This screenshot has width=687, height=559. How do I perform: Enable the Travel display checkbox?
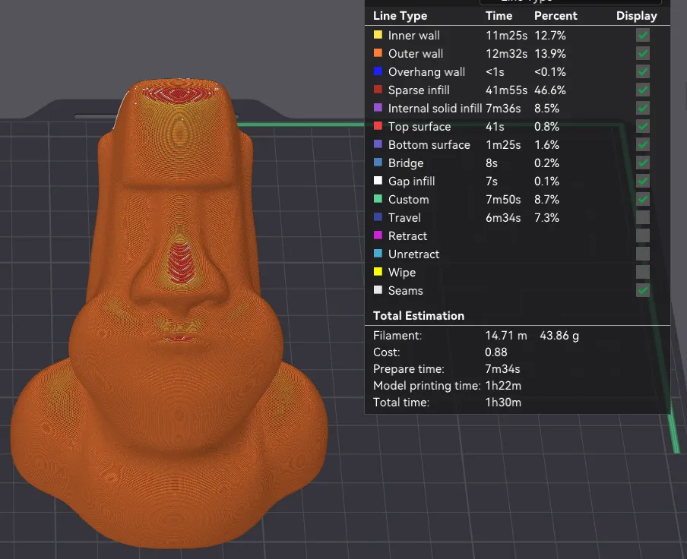[642, 217]
